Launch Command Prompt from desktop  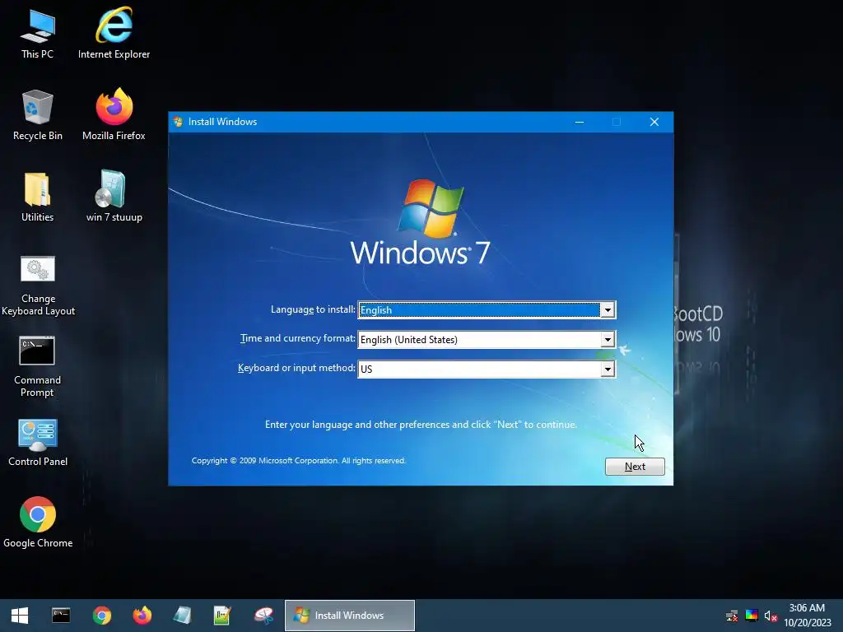38,368
